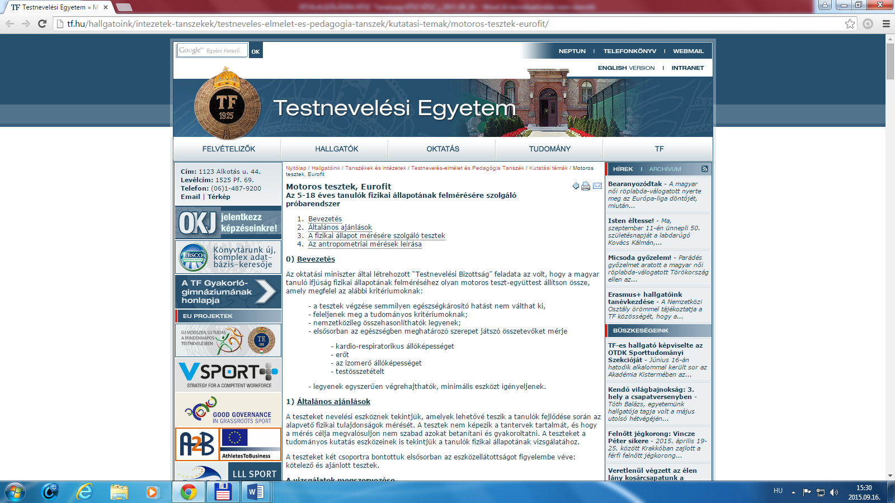The width and height of the screenshot is (895, 503).
Task: Click A2B AthletesToBusiness banner
Action: pos(228,444)
